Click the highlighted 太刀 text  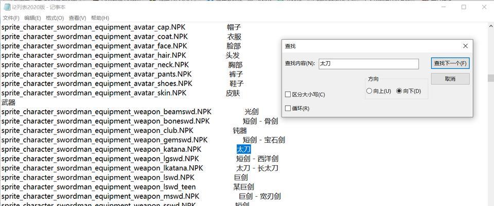click(x=243, y=149)
